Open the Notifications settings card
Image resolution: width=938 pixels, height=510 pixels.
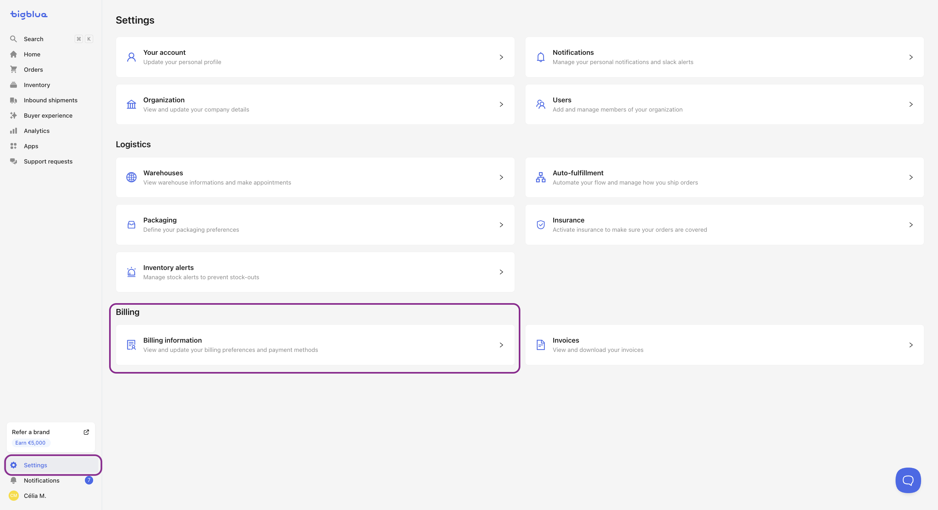pos(724,57)
